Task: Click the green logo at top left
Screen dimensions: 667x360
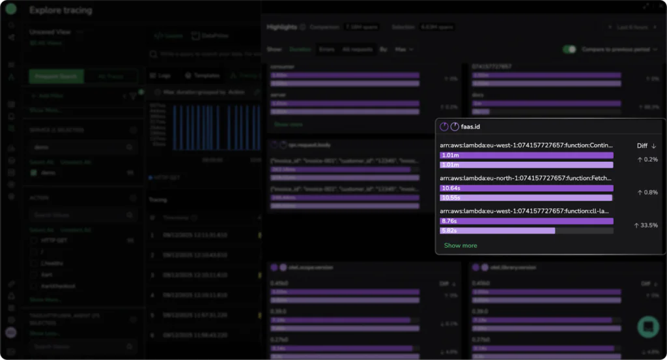Action: click(x=11, y=10)
